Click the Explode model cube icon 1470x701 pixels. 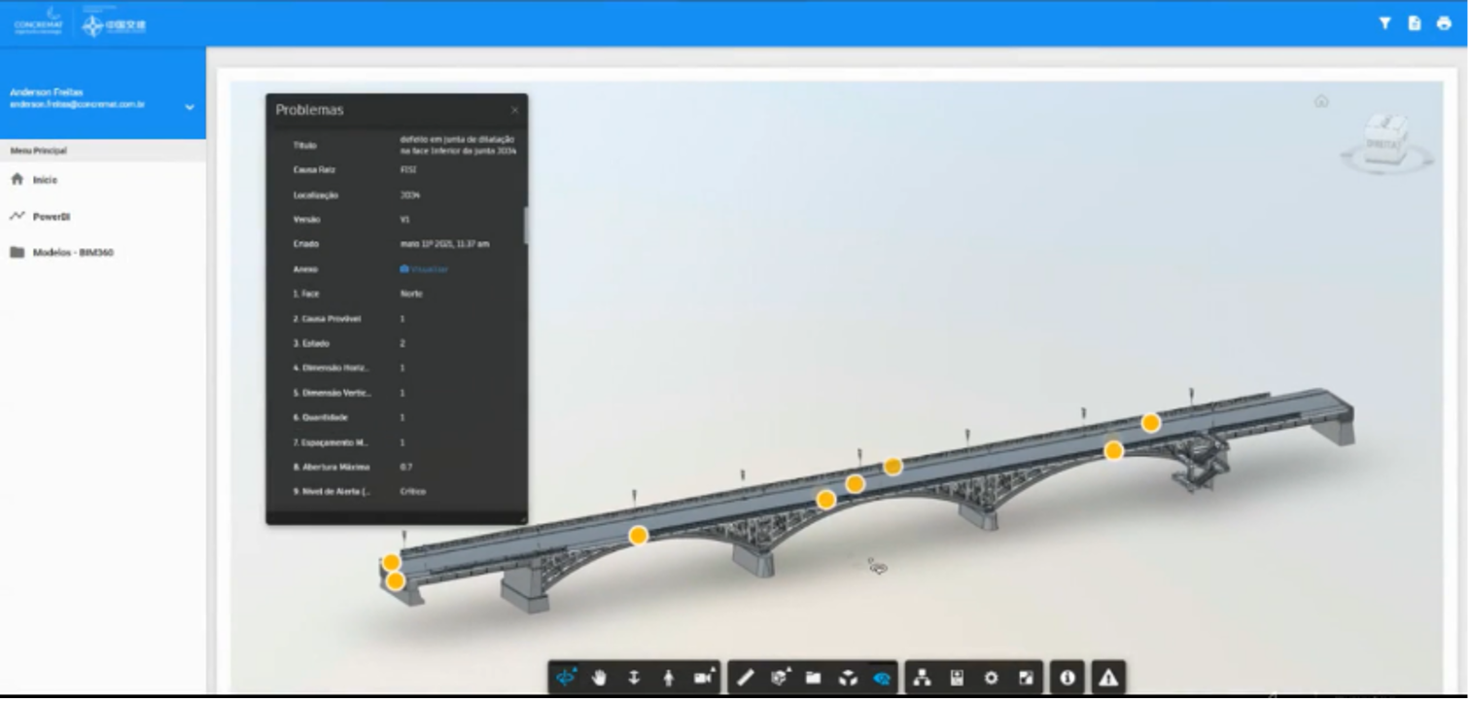pos(848,678)
